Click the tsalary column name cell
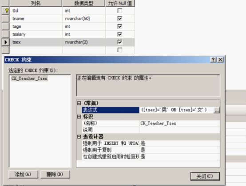Screen dimensions: 246x186 [x=36, y=34]
